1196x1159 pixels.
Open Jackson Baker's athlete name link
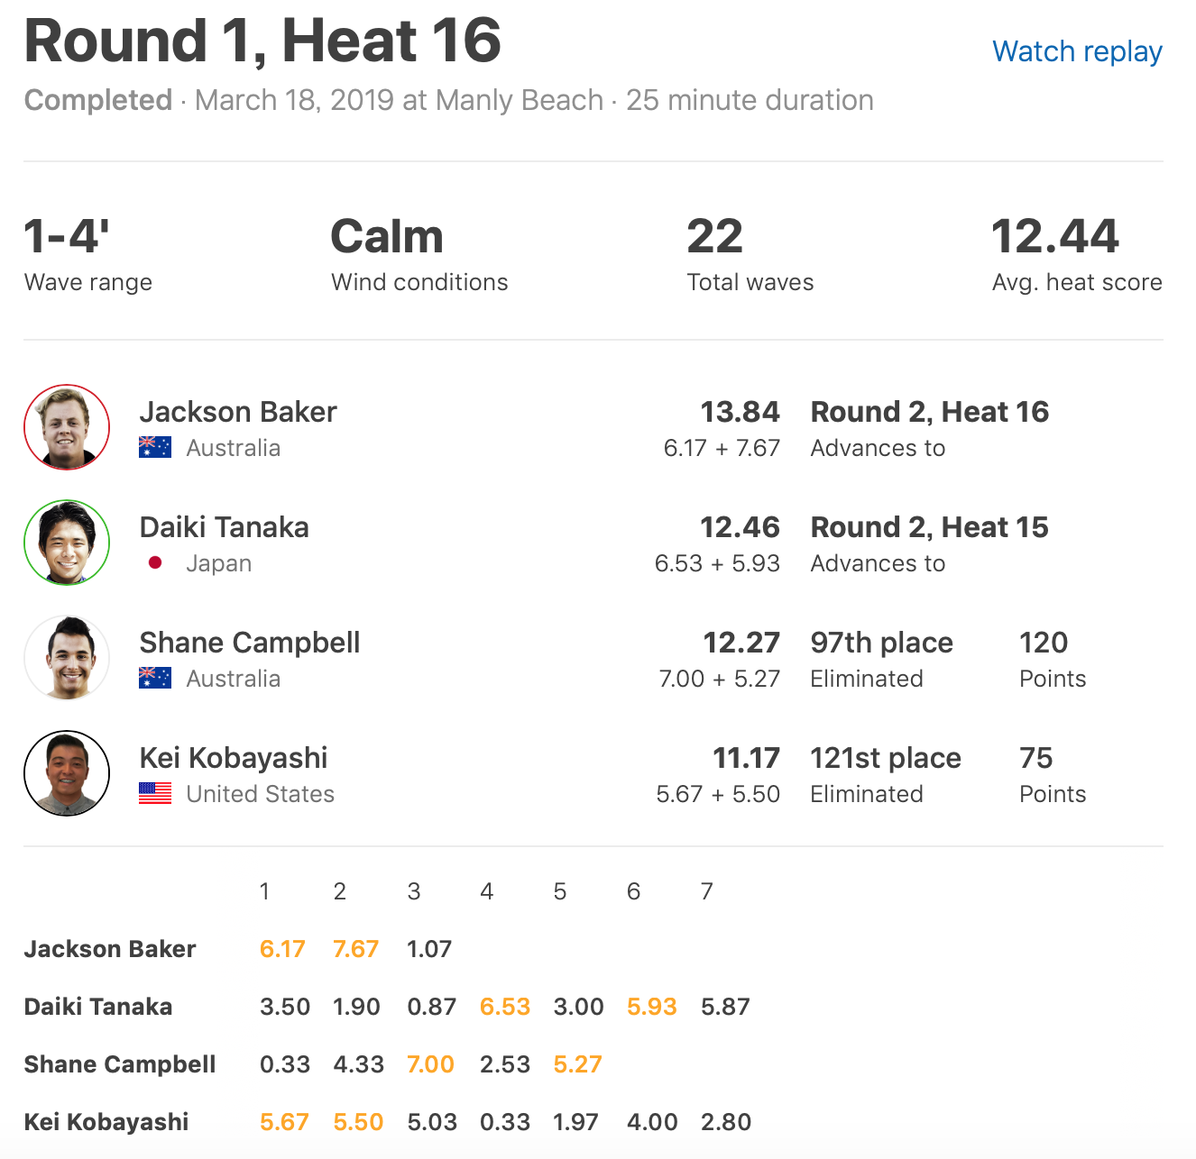point(238,412)
